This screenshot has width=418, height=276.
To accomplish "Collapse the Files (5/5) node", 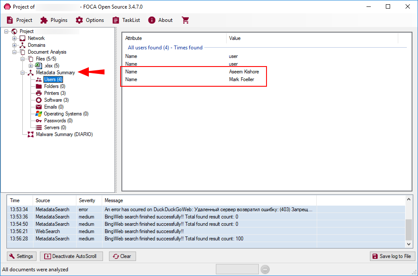I will 23,59.
